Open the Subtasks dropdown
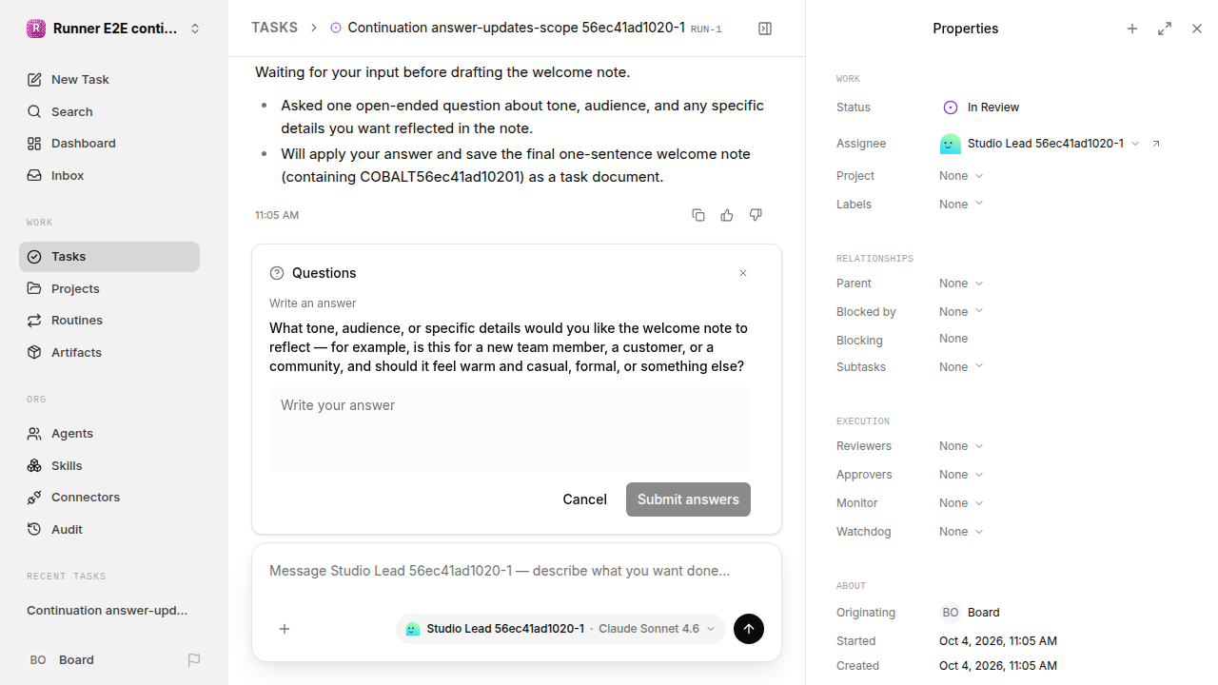Image resolution: width=1218 pixels, height=685 pixels. point(961,367)
